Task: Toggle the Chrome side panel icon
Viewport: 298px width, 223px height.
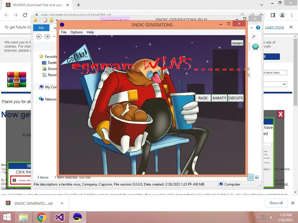Action: click(273, 15)
